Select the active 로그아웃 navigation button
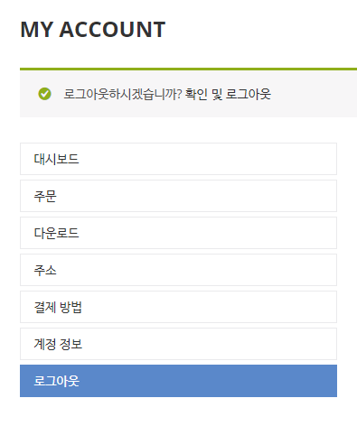The image size is (357, 426). [x=178, y=381]
